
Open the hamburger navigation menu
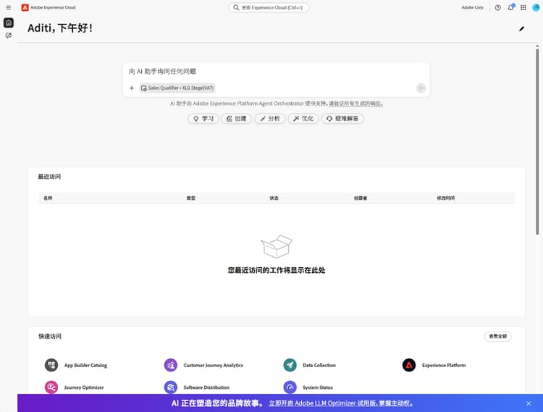tap(8, 7)
